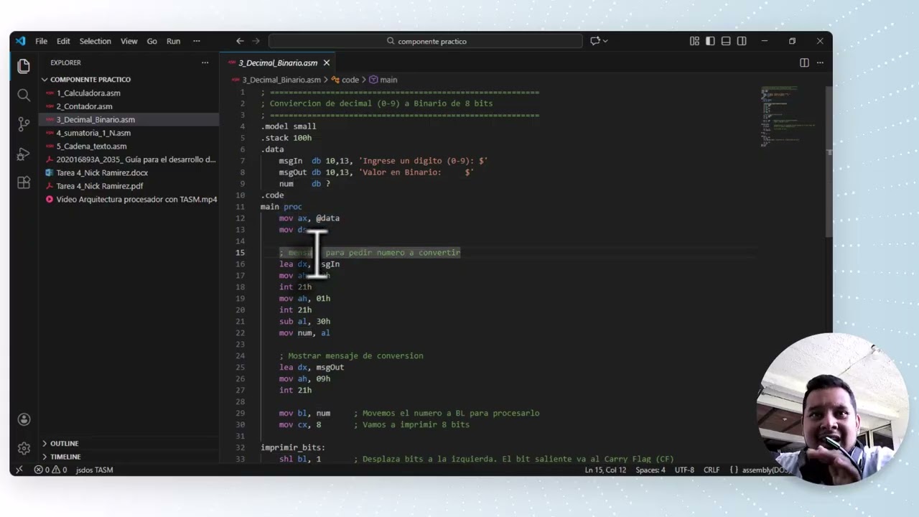Screen dimensions: 919x517
Task: Click the 'imprimir_bits:' label in code
Action: coord(293,447)
